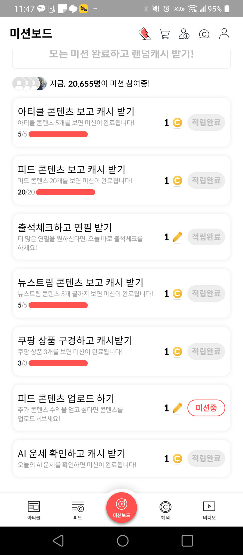This screenshot has height=555, width=243.
Task: Tap the 쿠팡 상품 progress bar
Action: click(58, 363)
